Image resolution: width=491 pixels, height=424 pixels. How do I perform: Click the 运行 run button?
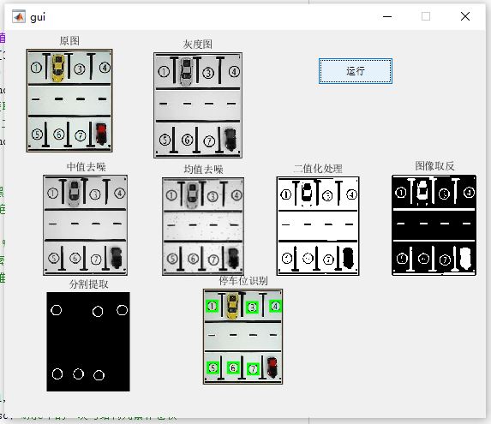[x=356, y=71]
